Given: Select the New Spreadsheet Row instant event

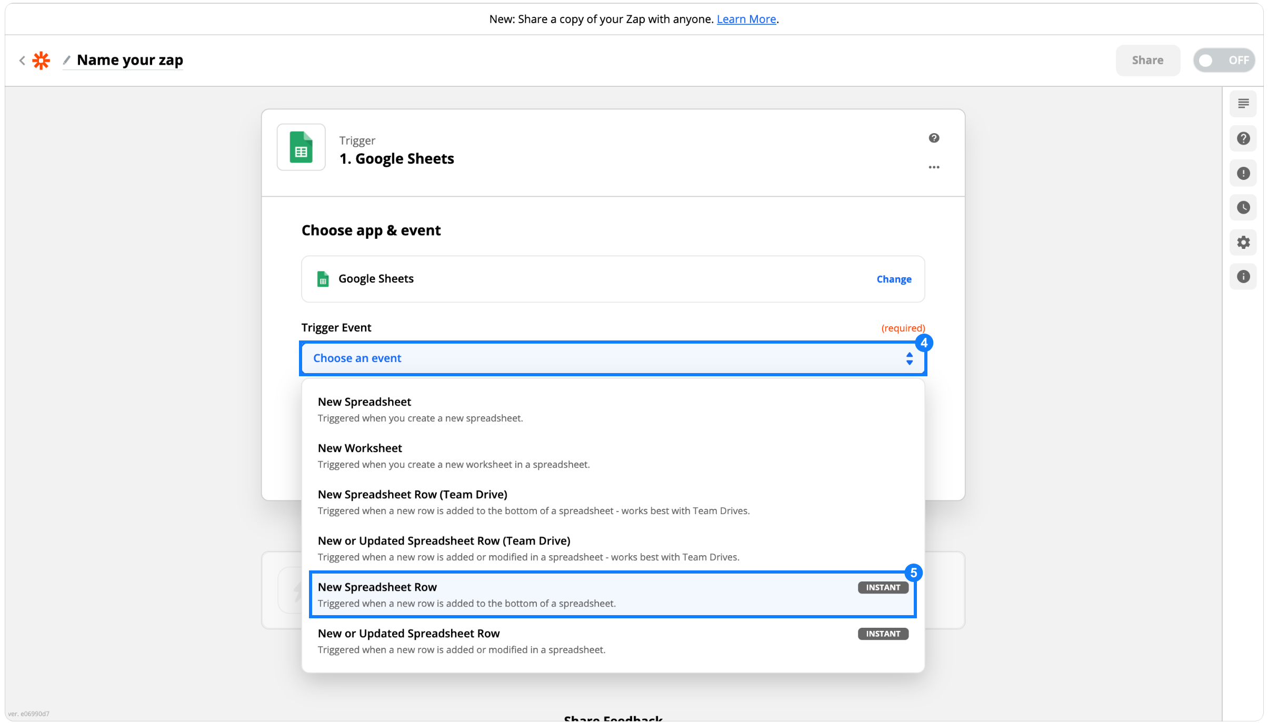Looking at the screenshot, I should click(613, 595).
